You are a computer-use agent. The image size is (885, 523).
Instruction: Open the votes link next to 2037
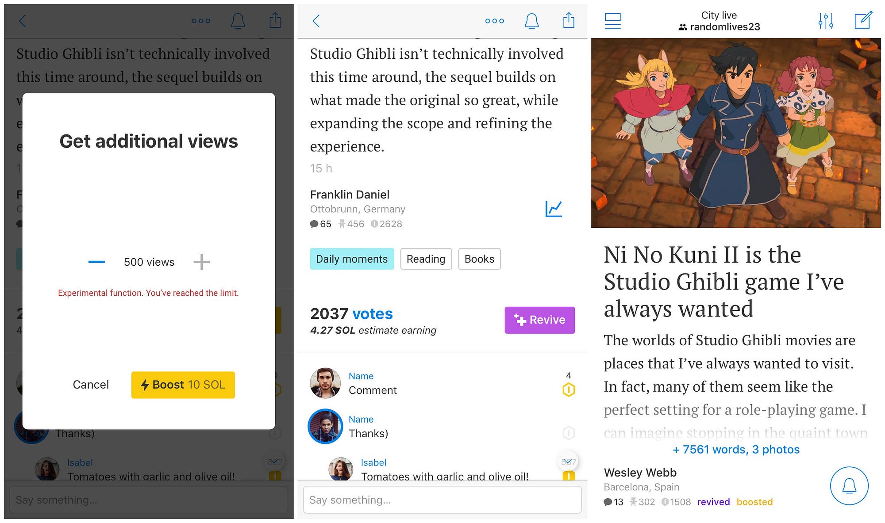point(373,314)
